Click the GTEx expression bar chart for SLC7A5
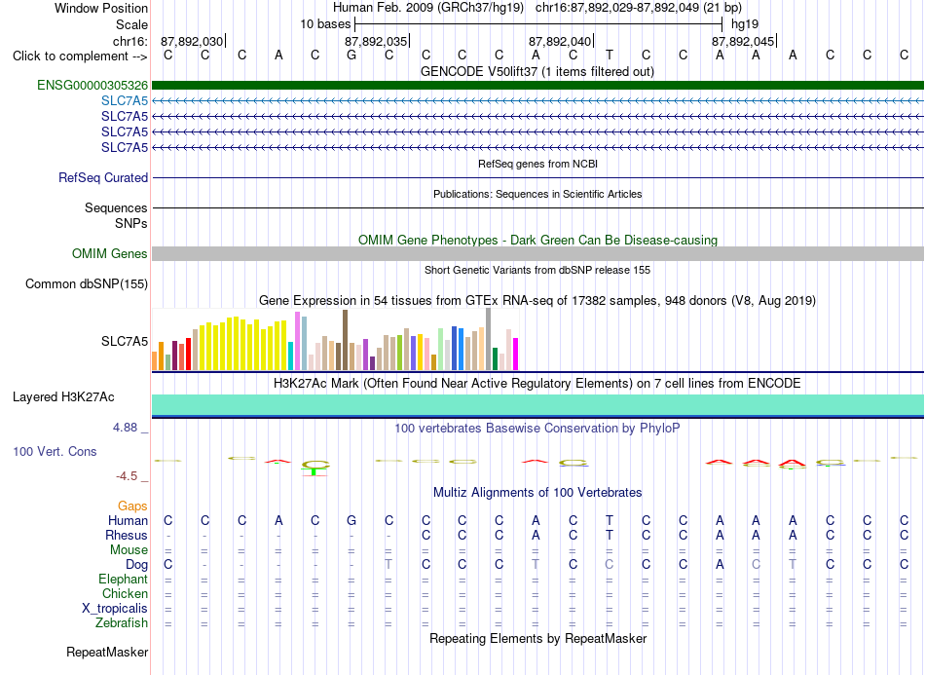The width and height of the screenshot is (925, 675). point(335,340)
